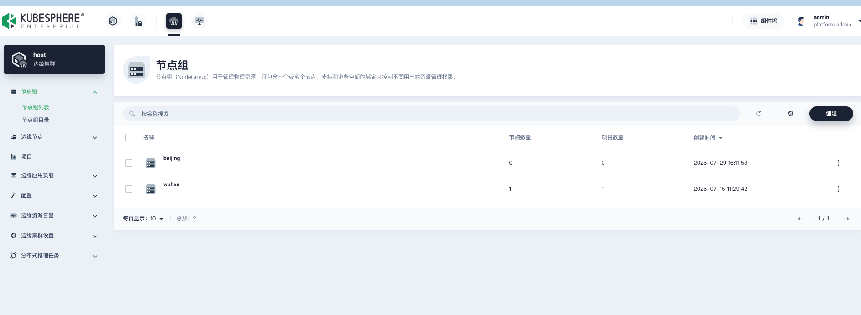The width and height of the screenshot is (861, 315).
Task: Check the wuhan node group checkbox
Action: (129, 189)
